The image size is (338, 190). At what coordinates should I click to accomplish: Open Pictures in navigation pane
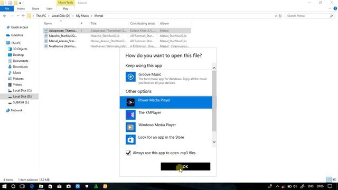click(x=18, y=79)
